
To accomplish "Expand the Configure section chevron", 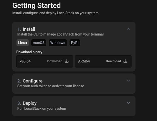I will coord(128,81).
